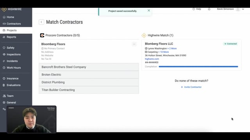Open Contractors in the sidebar
250x140 pixels.
[x=12, y=24]
